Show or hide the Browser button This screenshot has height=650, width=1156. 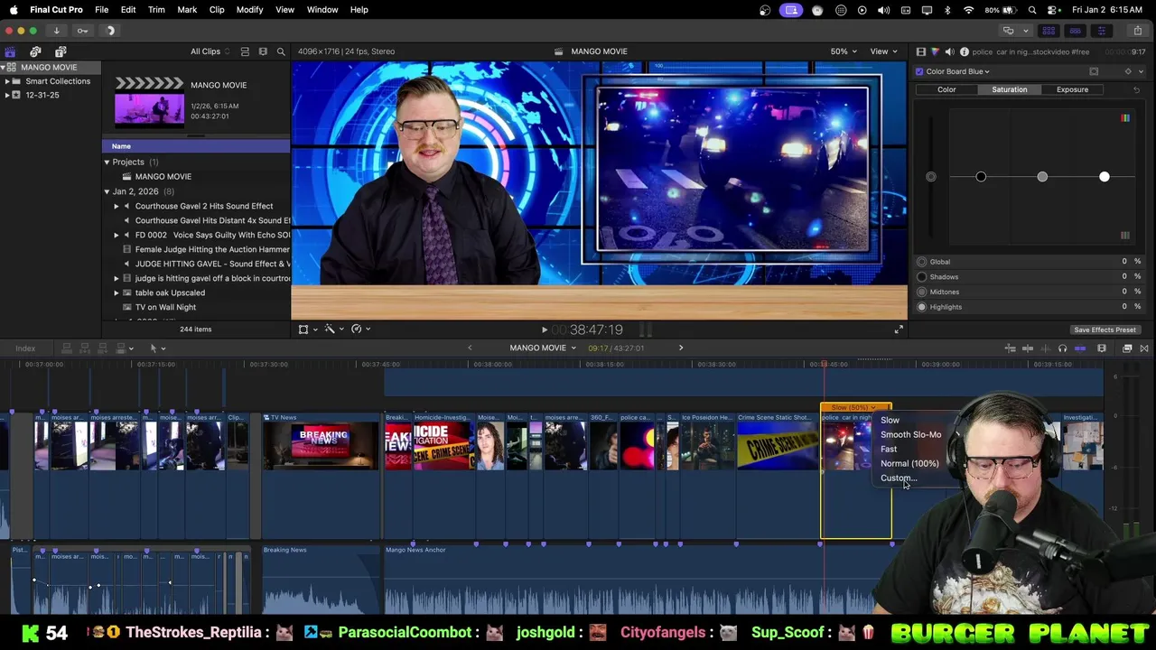pos(1049,31)
